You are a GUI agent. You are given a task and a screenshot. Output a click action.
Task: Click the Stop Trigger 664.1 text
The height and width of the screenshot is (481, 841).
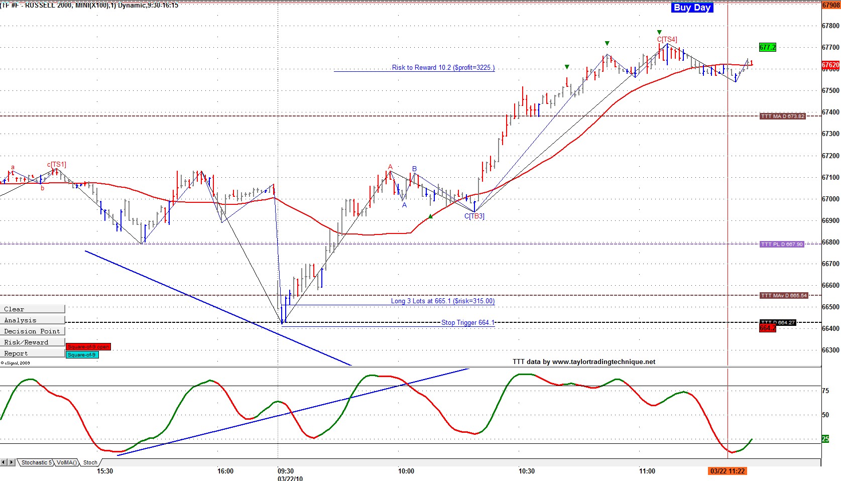[468, 322]
